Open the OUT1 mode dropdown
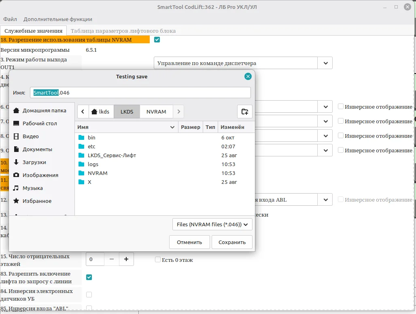Screen dimensions: 416x314 click(x=325, y=63)
